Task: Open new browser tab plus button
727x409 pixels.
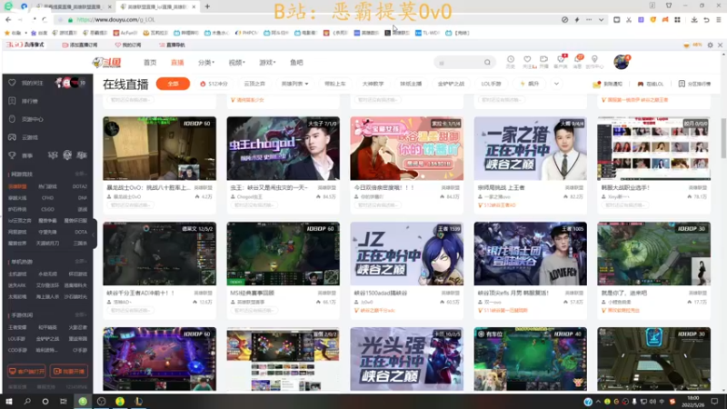Action: [x=207, y=6]
